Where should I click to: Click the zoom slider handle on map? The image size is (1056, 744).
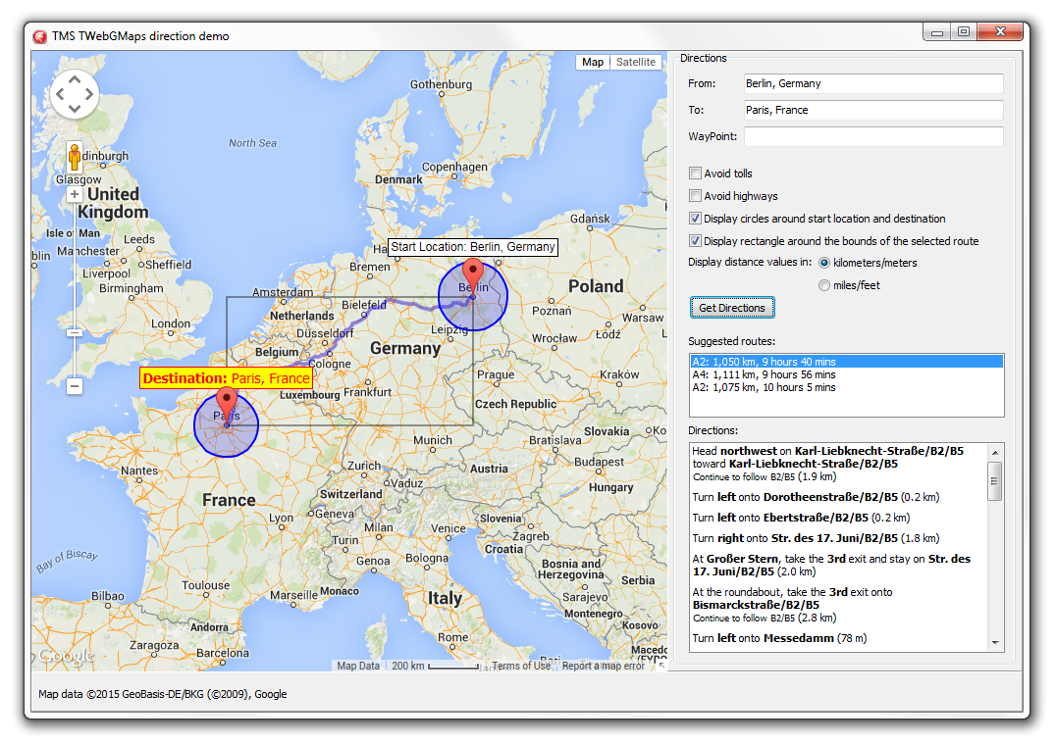point(74,333)
